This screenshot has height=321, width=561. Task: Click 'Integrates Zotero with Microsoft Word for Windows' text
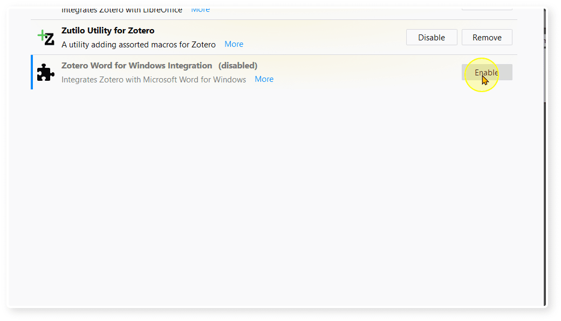pos(154,80)
